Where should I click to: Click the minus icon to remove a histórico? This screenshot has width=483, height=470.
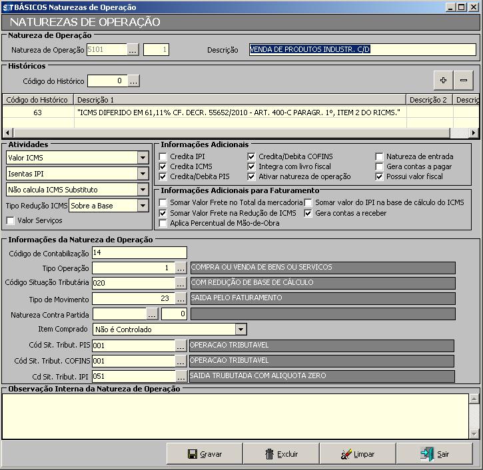(x=463, y=81)
